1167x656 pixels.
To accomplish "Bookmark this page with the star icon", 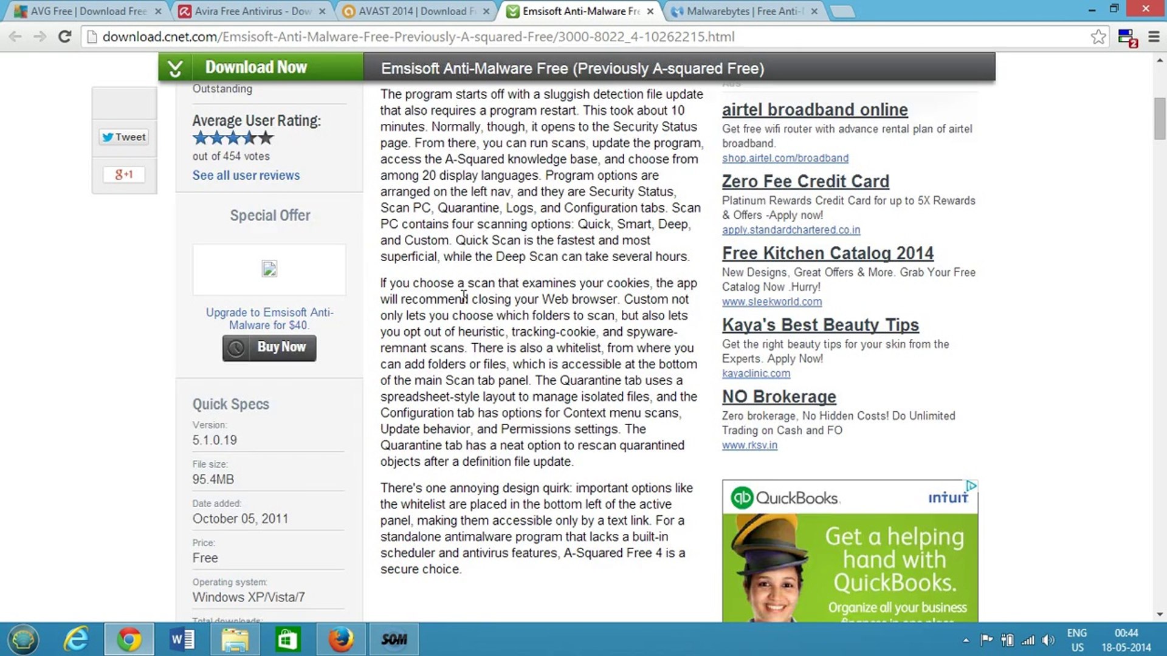I will pos(1098,36).
